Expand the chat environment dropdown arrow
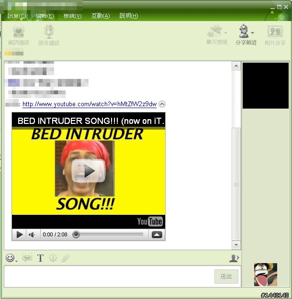 pyautogui.click(x=225, y=33)
